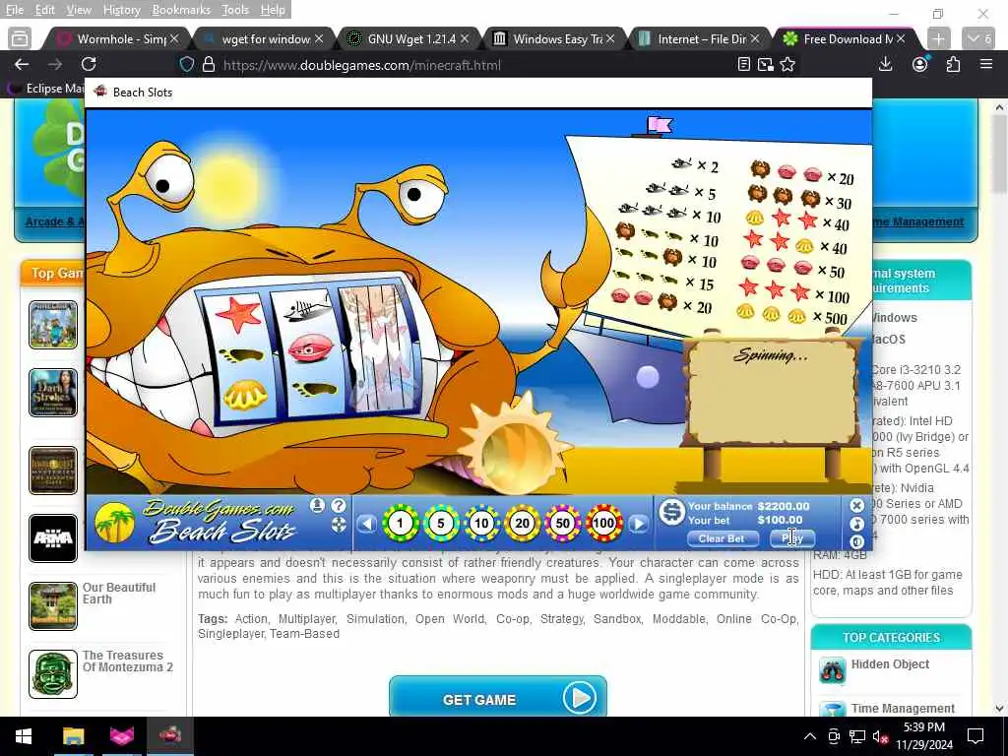Click the Clear Bet button

coord(722,538)
